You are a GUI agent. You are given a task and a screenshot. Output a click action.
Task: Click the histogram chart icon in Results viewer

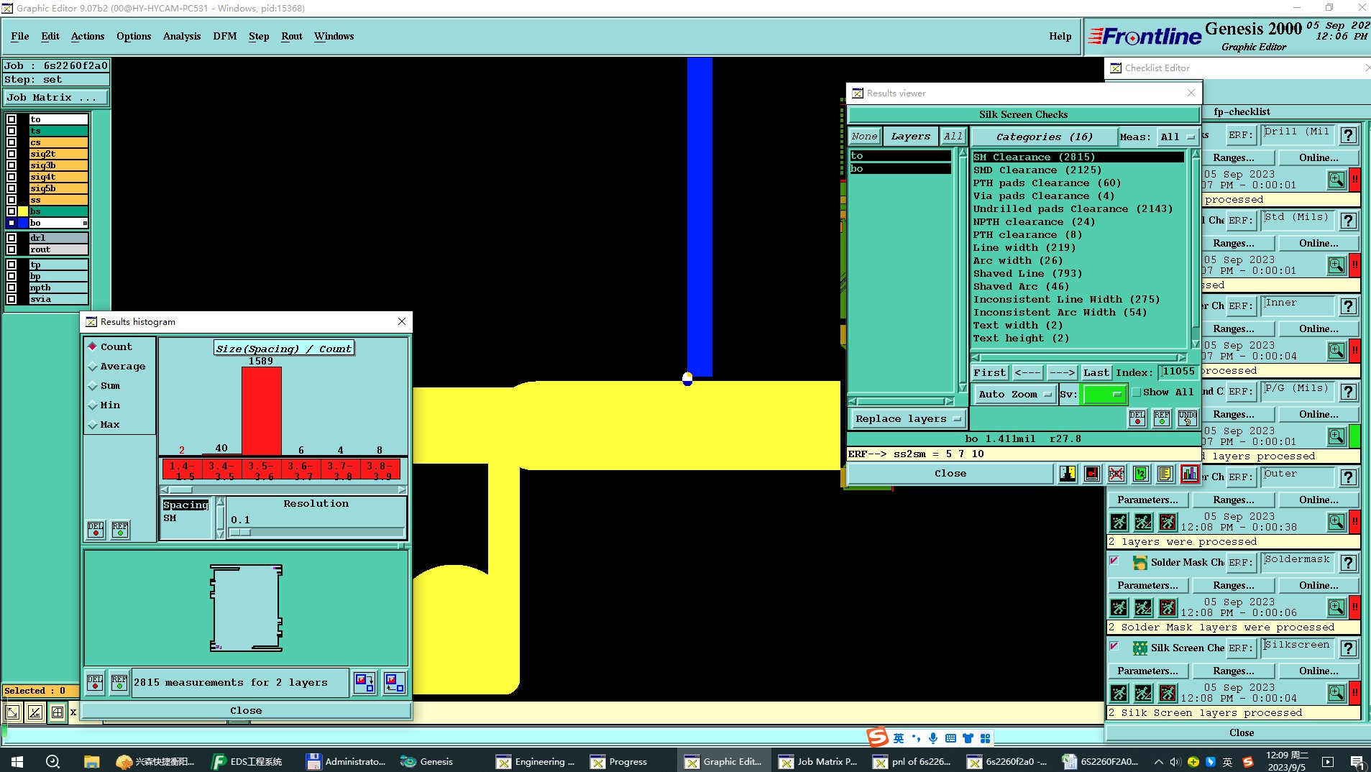click(x=1190, y=474)
